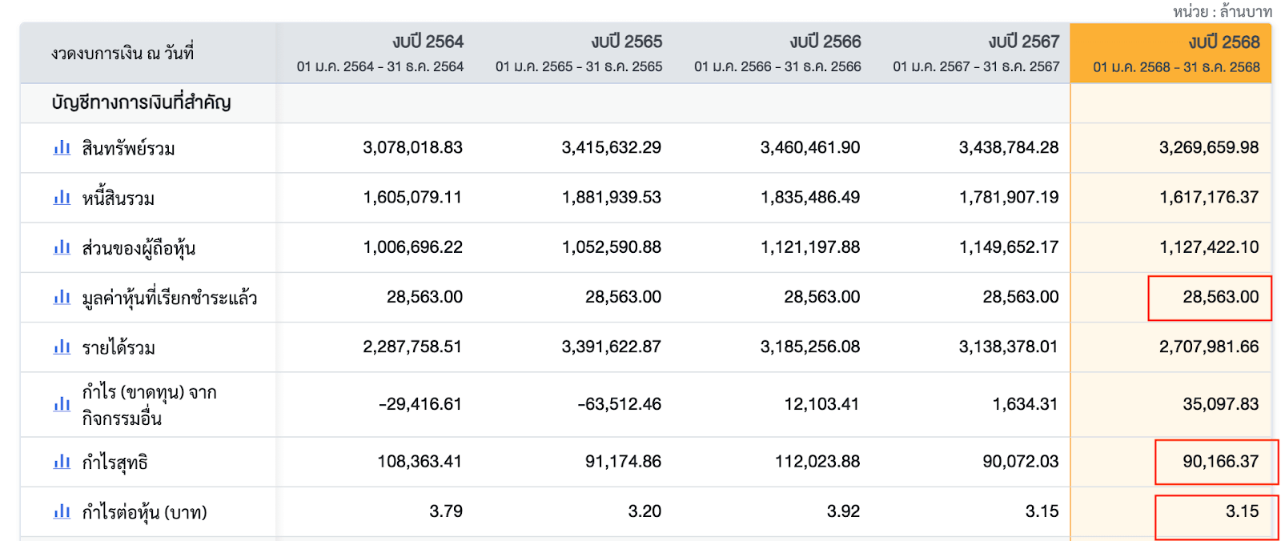Screen dimensions: 1281x541
Task: Select the 2568 net profit value 90,166.37
Action: click(x=1220, y=462)
